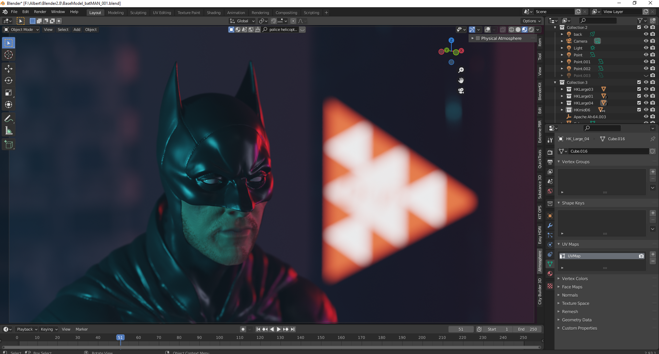Disable HKmid06 in renders
Image resolution: width=659 pixels, height=354 pixels.
pos(653,110)
